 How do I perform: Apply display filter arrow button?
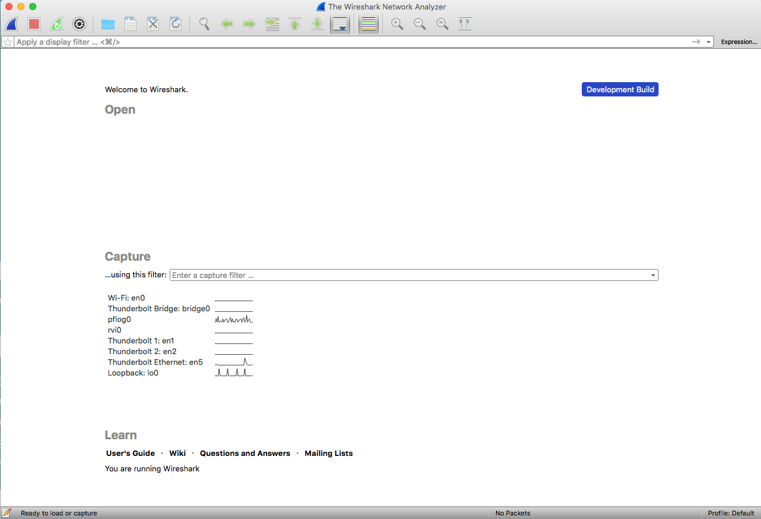(x=695, y=42)
